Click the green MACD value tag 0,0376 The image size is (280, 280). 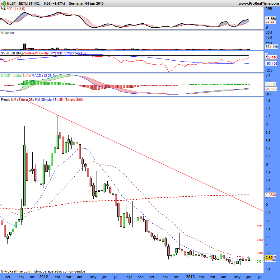271,84
